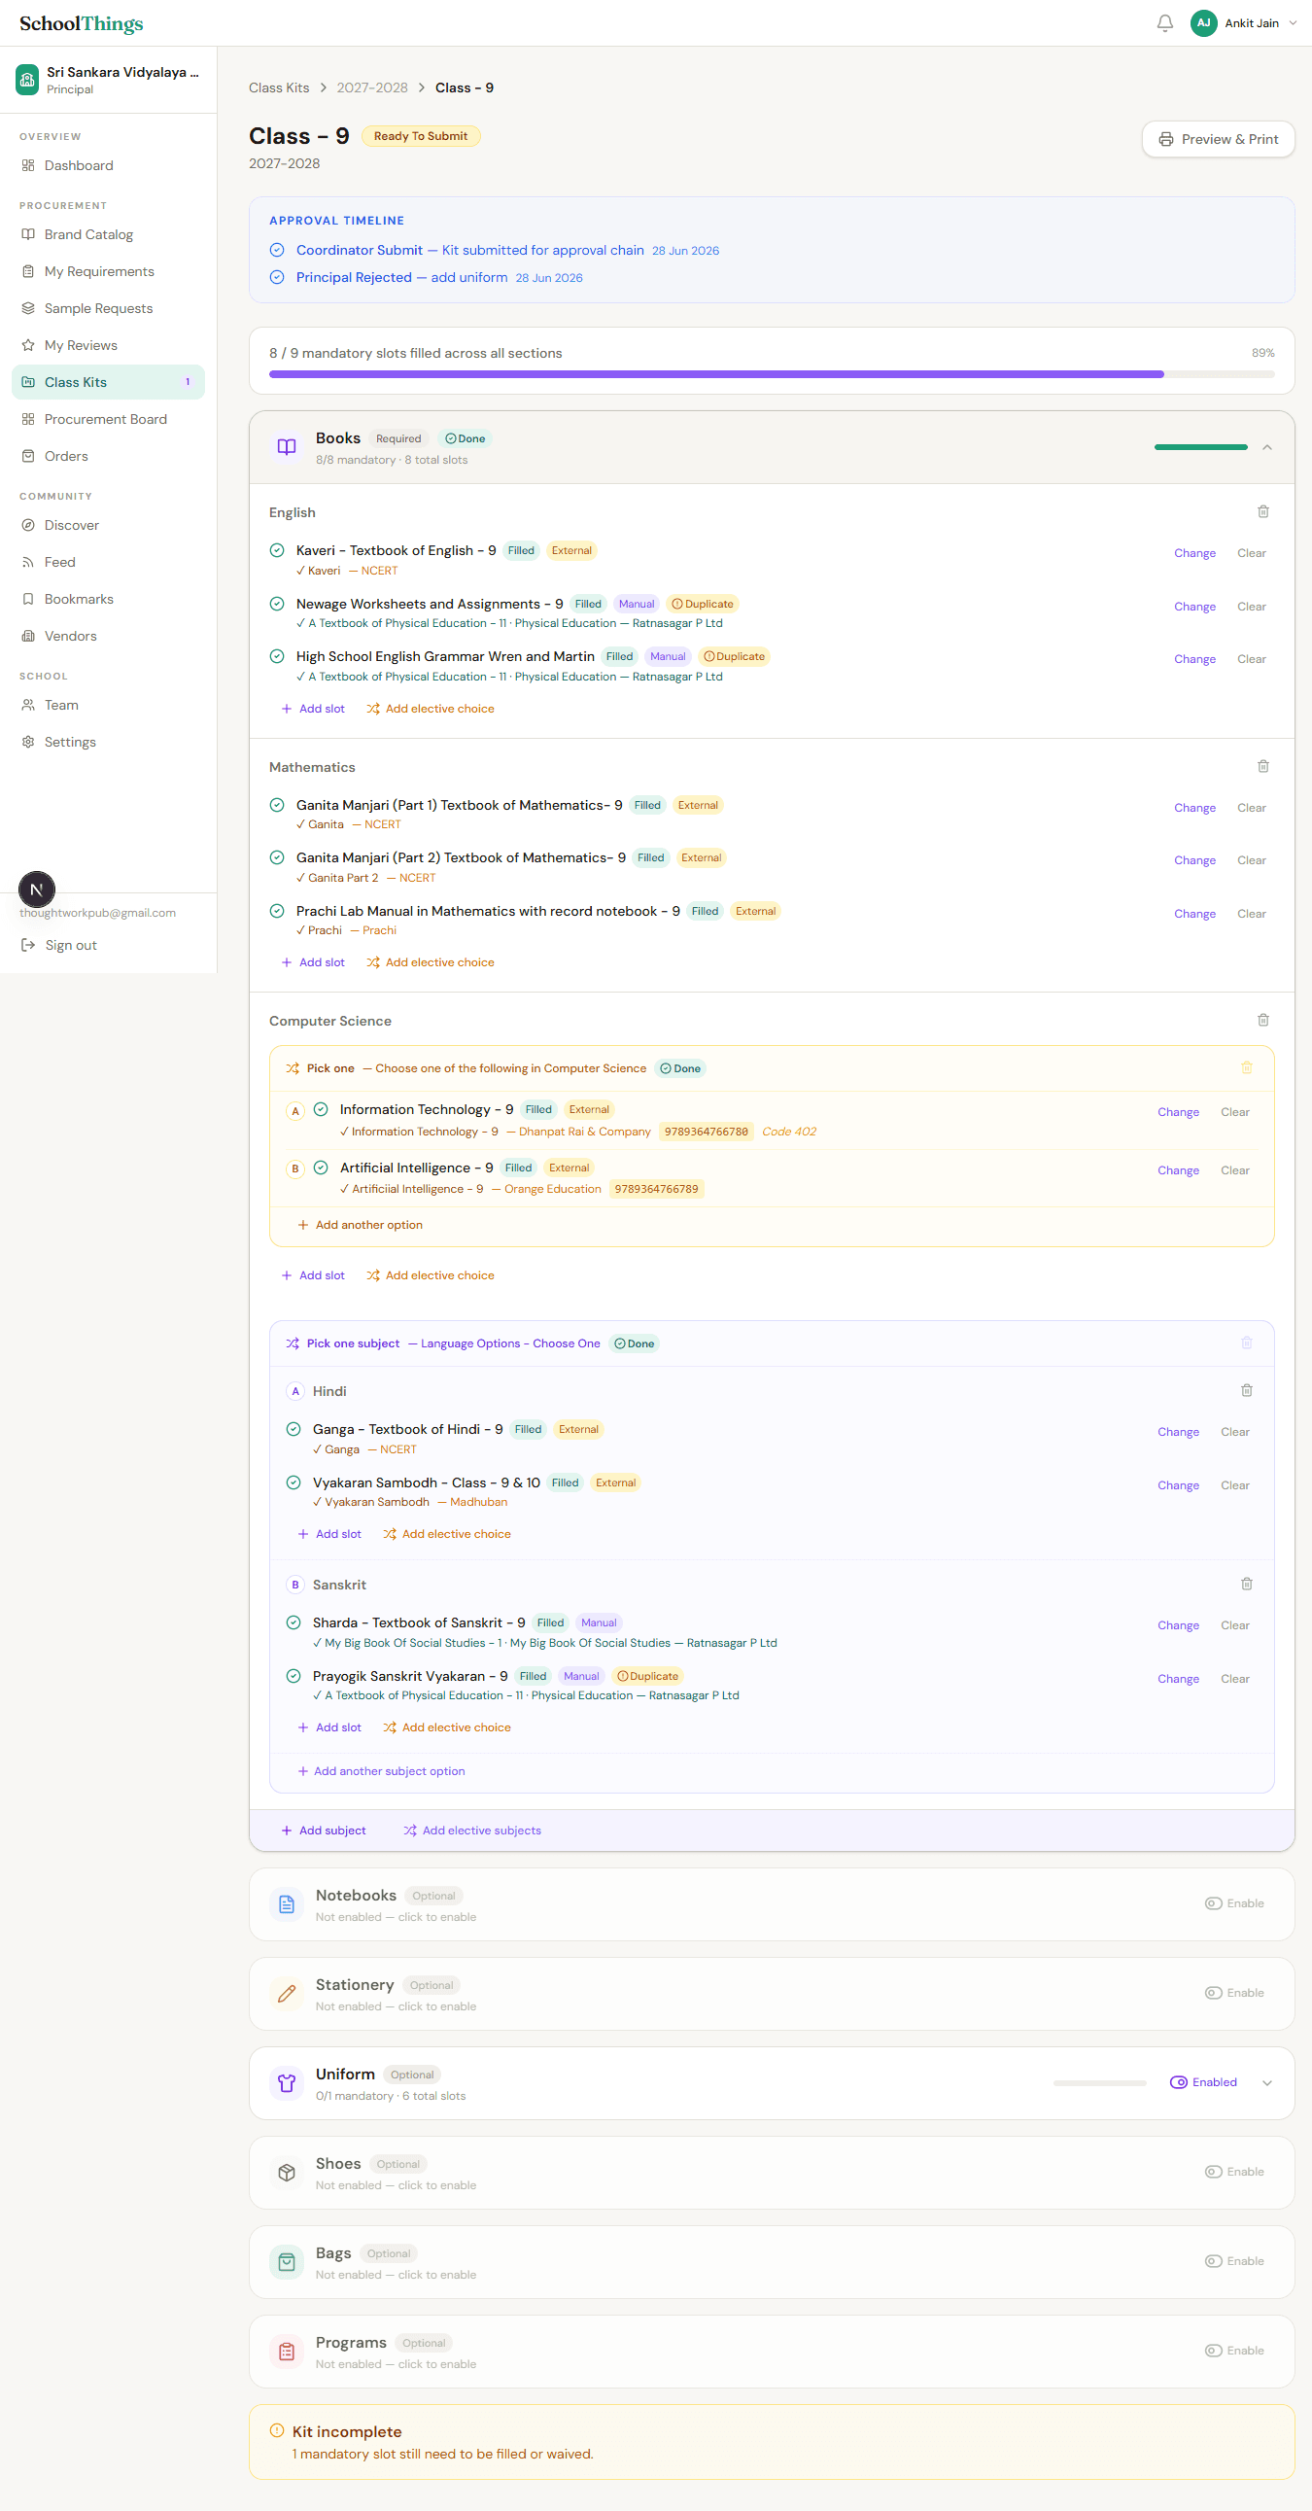Click Add elective subjects
Viewport: 1312px width, 2511px height.
(472, 1831)
